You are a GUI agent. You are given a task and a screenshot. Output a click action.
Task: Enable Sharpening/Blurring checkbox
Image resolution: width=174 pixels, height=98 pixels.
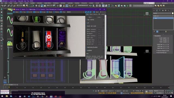click(x=104, y=47)
